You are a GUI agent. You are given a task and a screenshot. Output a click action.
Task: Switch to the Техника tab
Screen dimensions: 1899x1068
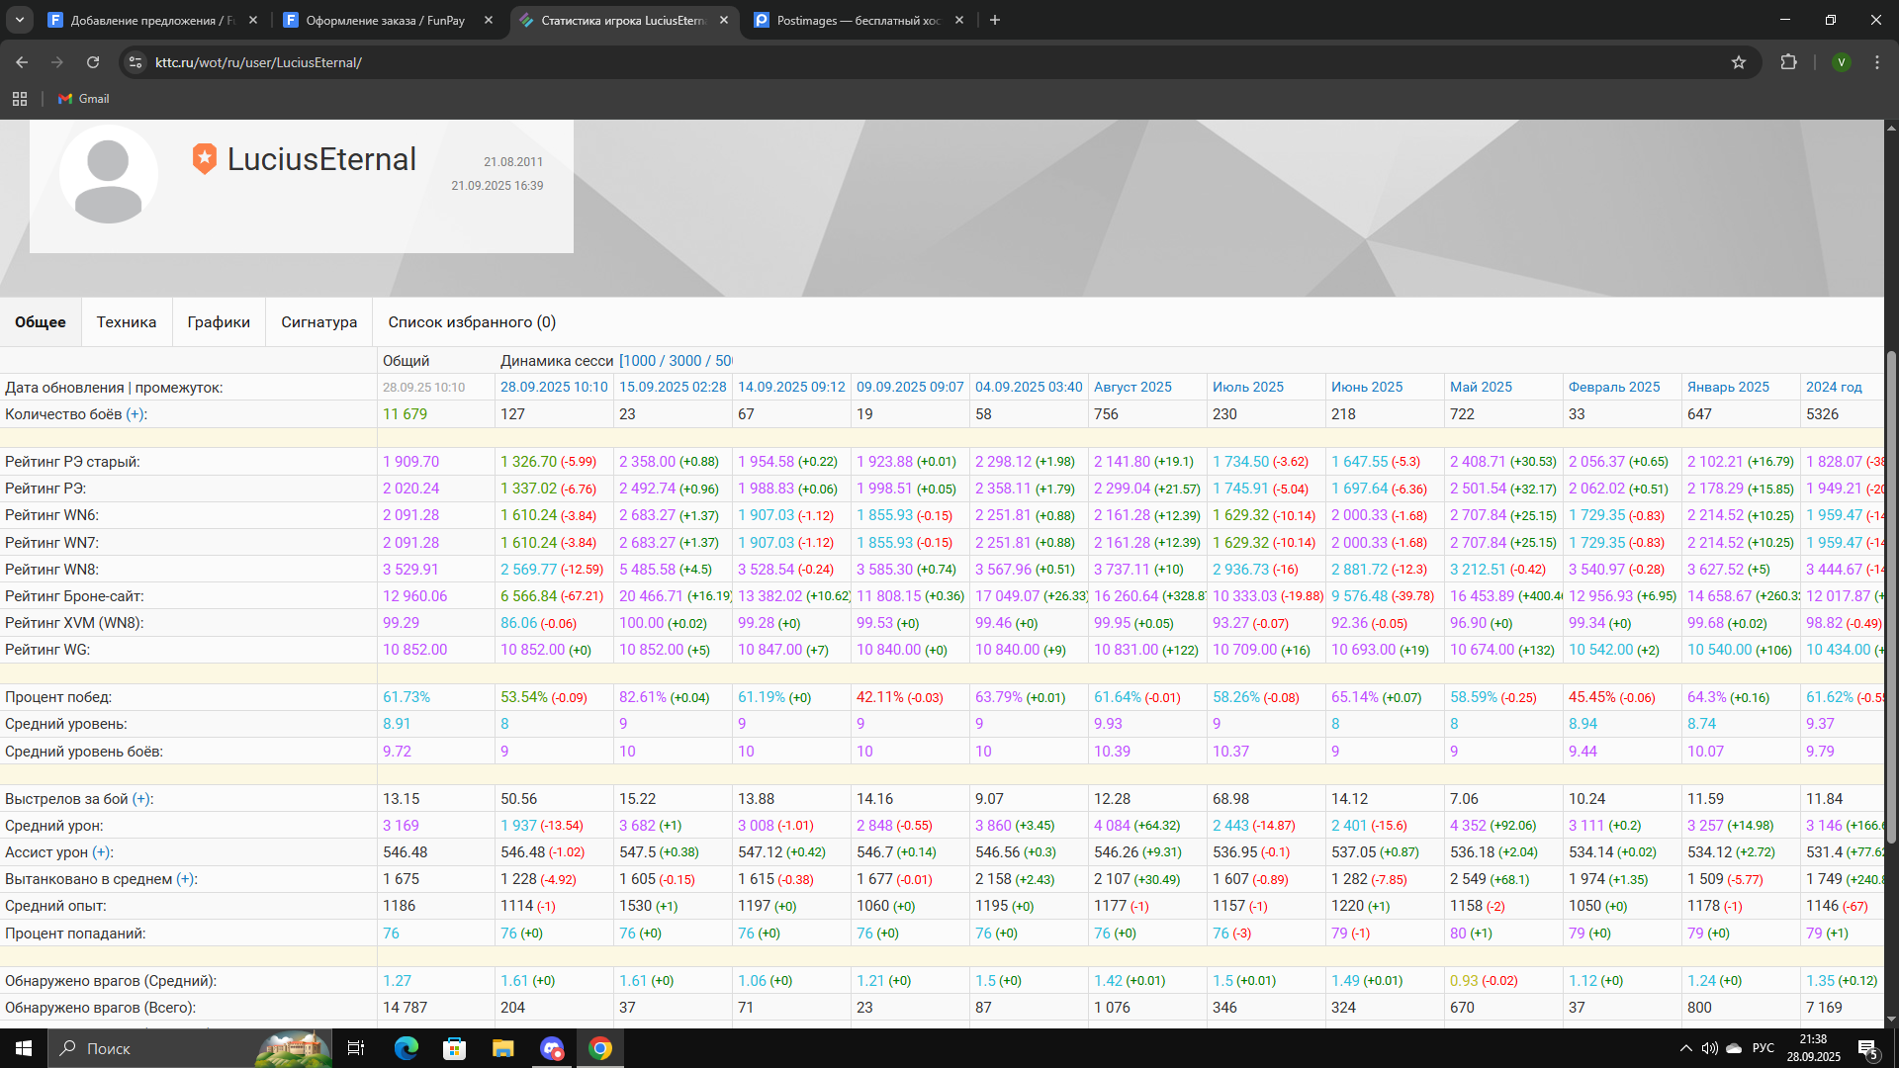(127, 322)
